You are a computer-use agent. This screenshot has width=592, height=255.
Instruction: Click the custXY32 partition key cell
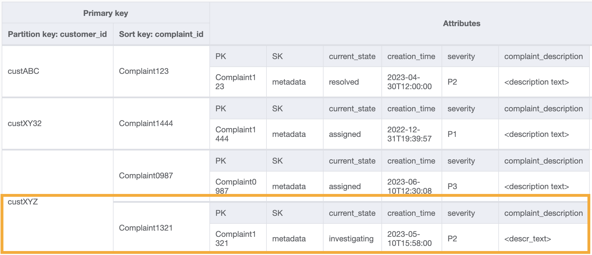coord(25,124)
